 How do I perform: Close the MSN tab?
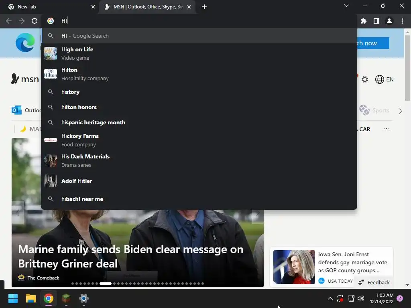tap(189, 7)
